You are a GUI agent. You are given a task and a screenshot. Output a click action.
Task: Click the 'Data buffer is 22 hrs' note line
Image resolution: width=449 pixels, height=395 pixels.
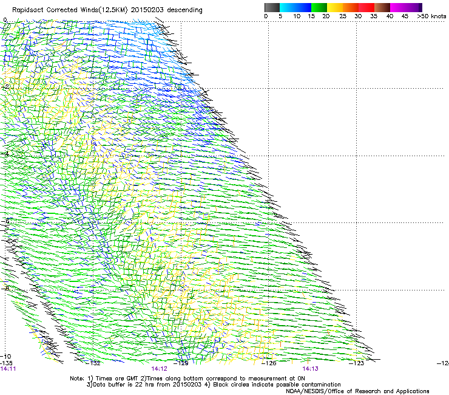(214, 385)
